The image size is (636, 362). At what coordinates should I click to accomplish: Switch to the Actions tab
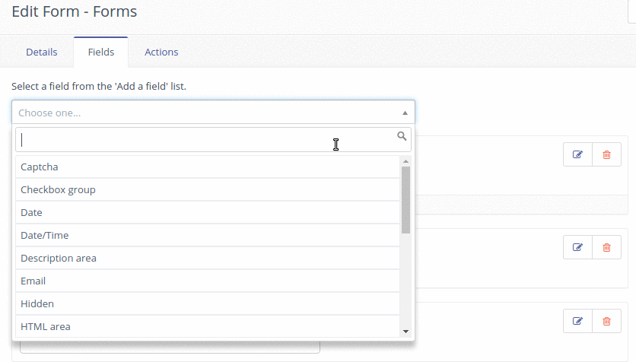[161, 52]
